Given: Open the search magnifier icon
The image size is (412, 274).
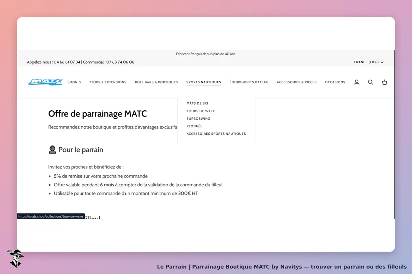Looking at the screenshot, I should pos(370,82).
